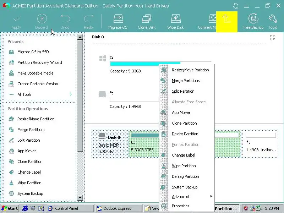Choose System Backup in context menu

187,187
